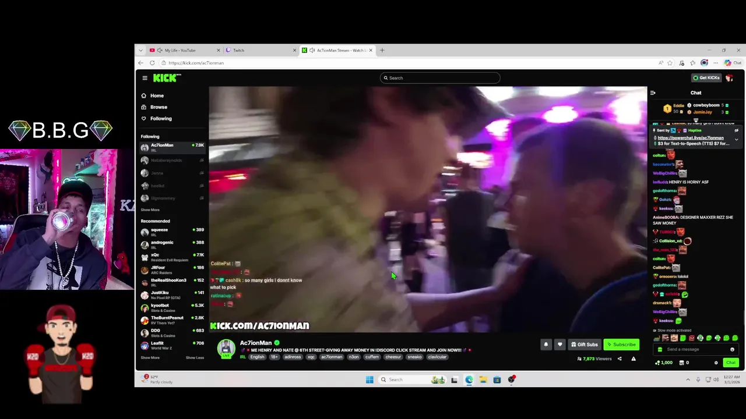Open Copilot Chat in browser toolbar
This screenshot has width=746, height=419.
733,63
